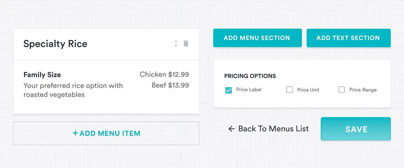Click the Price Unit label text
The image size is (404, 168).
click(308, 90)
